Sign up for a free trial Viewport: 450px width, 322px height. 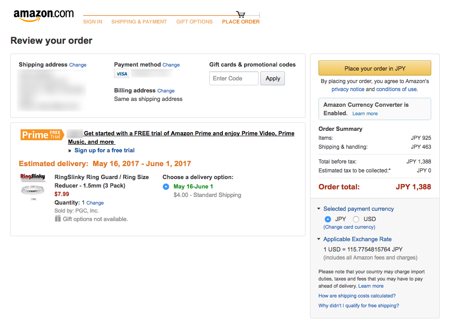105,151
